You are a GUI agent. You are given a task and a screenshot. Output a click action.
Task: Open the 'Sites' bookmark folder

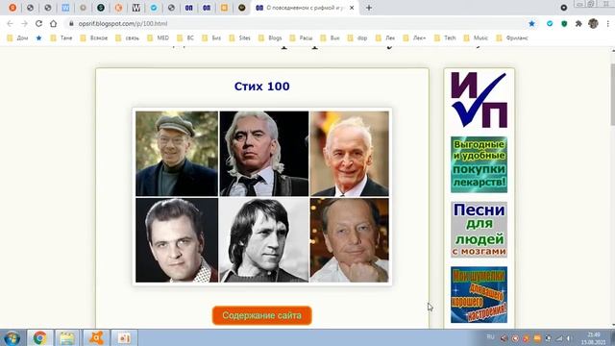[x=239, y=38]
